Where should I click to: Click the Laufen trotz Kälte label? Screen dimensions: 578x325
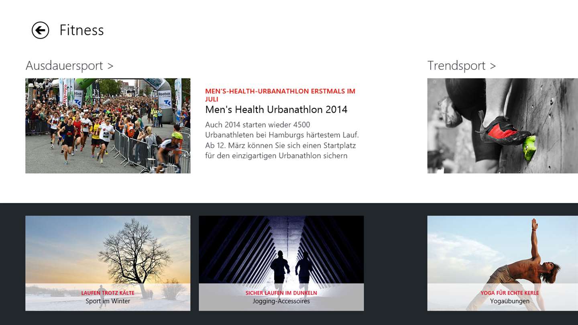[108, 293]
